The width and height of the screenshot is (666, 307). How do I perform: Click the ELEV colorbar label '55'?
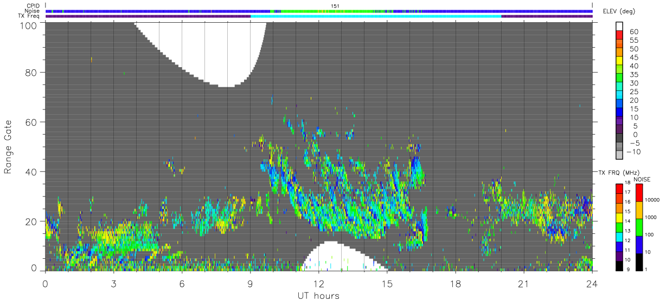point(634,41)
